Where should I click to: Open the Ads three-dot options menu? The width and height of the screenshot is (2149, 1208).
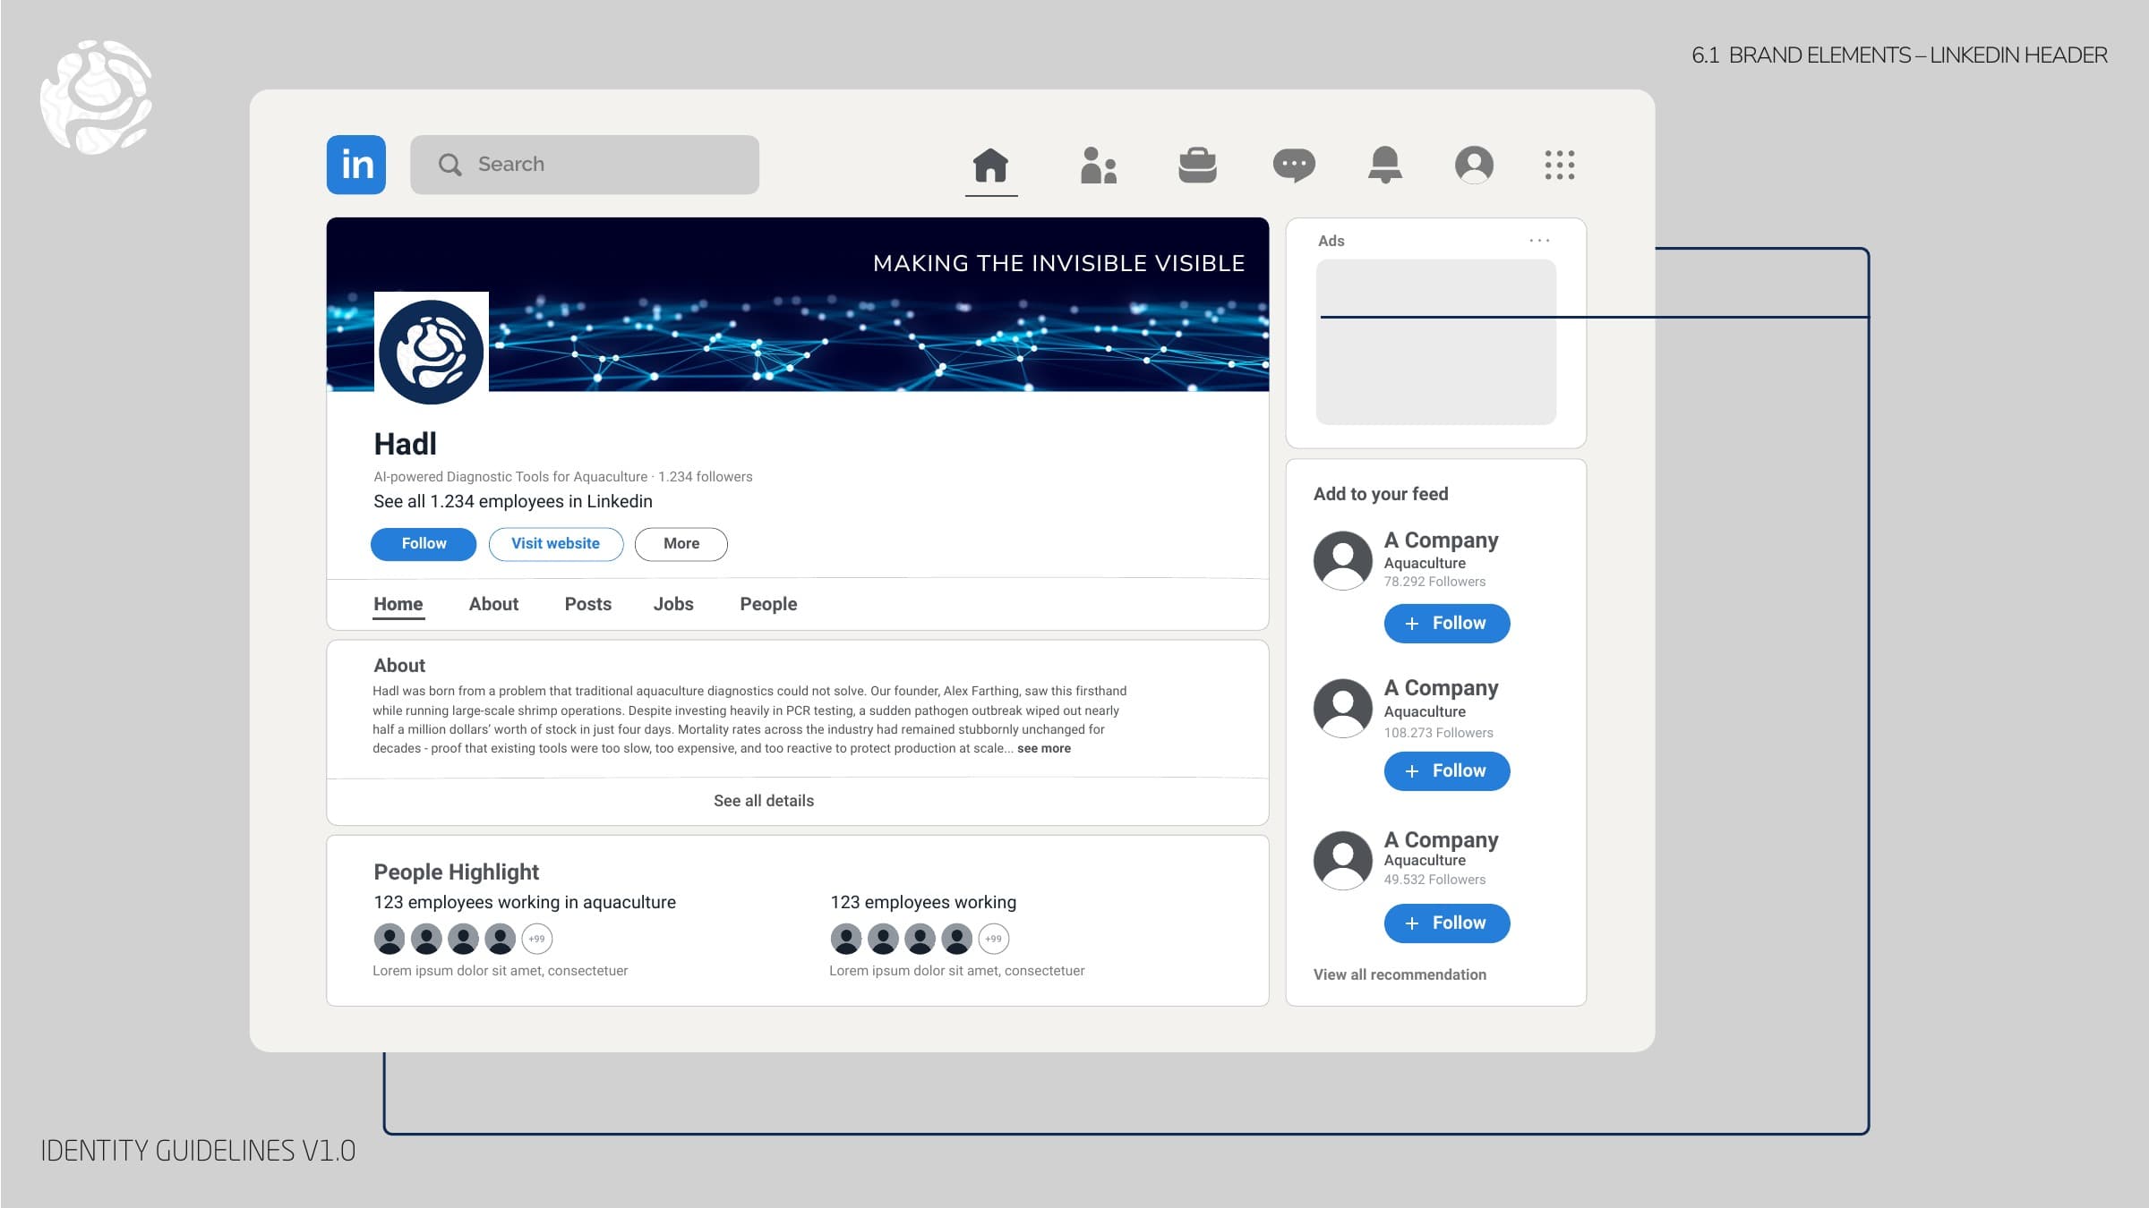point(1539,241)
